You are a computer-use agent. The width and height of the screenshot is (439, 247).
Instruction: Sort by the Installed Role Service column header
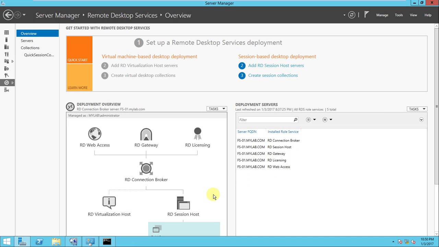(x=283, y=132)
